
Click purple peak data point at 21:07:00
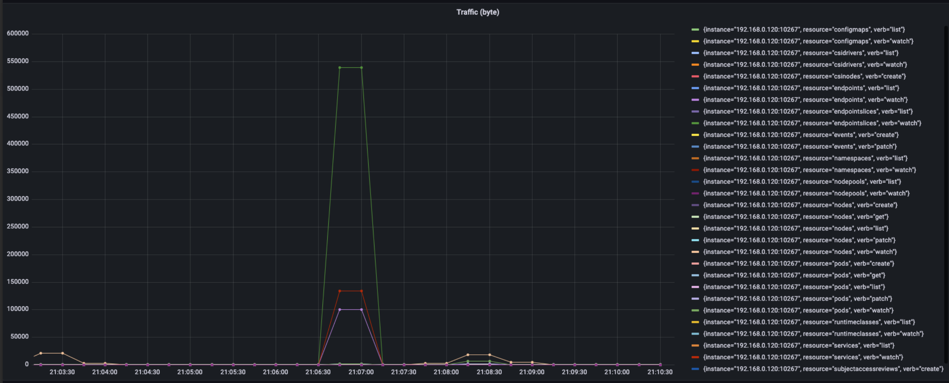pos(361,310)
